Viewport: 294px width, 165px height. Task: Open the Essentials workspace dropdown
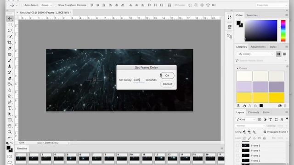271,5
